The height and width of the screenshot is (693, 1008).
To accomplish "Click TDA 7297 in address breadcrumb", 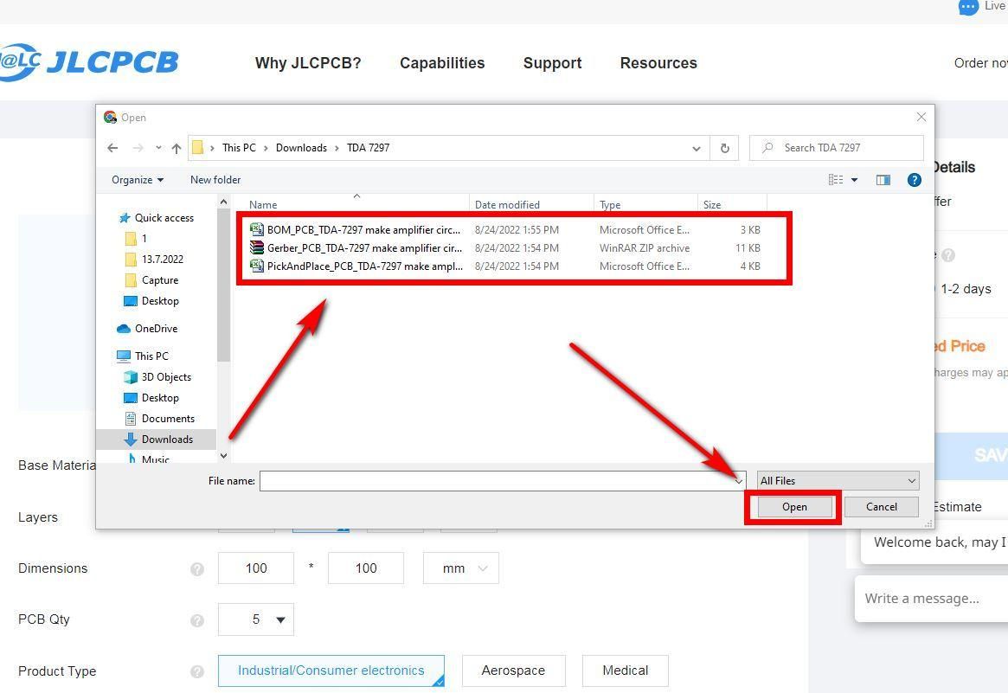I will click(369, 148).
